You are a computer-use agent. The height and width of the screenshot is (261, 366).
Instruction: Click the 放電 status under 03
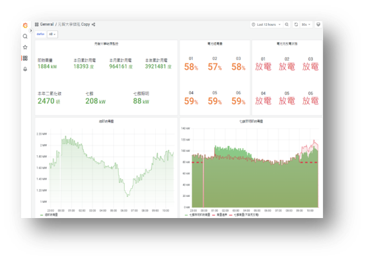[x=311, y=67]
